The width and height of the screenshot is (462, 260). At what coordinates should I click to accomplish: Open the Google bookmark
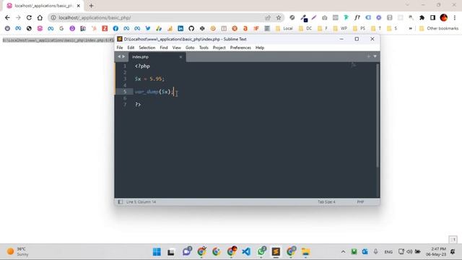click(x=61, y=28)
